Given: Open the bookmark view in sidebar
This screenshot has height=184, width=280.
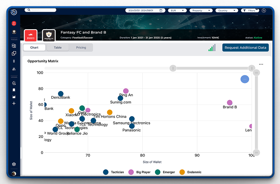Looking at the screenshot, I should [14, 90].
